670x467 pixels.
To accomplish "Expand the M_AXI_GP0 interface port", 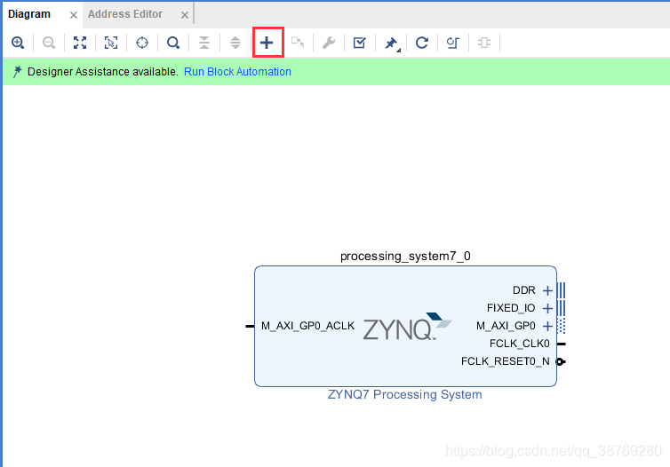I will 547,326.
